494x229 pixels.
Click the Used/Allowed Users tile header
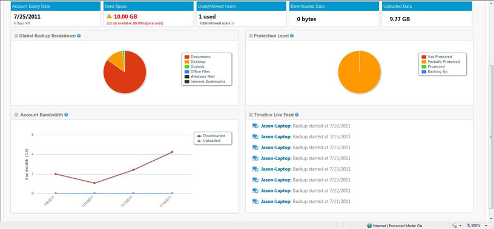242,6
